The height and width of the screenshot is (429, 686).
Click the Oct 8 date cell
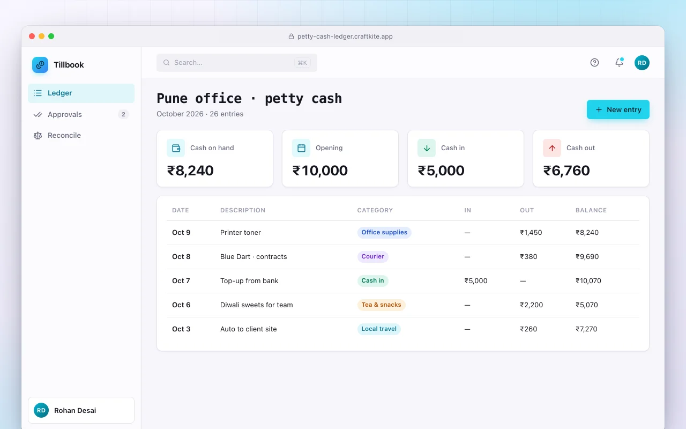point(181,257)
